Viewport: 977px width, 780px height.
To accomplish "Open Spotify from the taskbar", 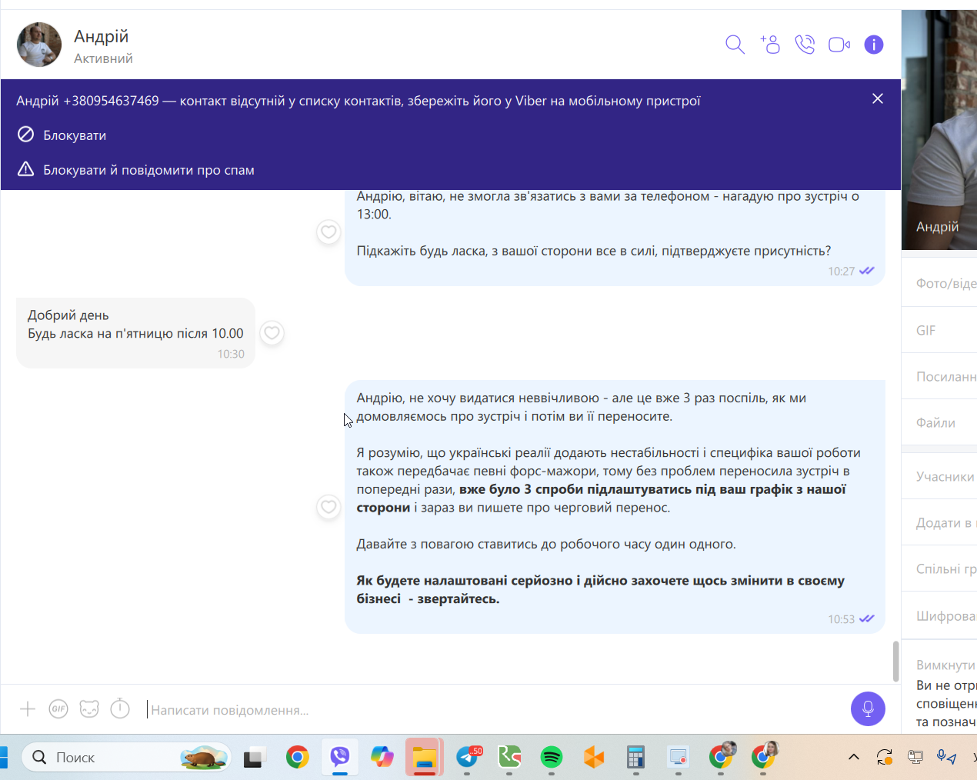I will (552, 758).
